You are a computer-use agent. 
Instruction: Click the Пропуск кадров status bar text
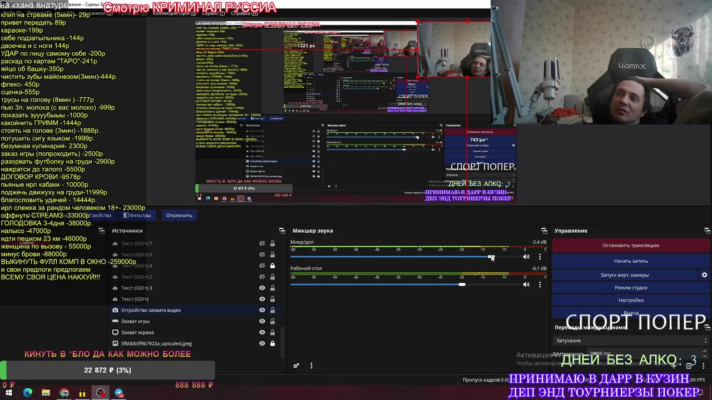(x=486, y=380)
